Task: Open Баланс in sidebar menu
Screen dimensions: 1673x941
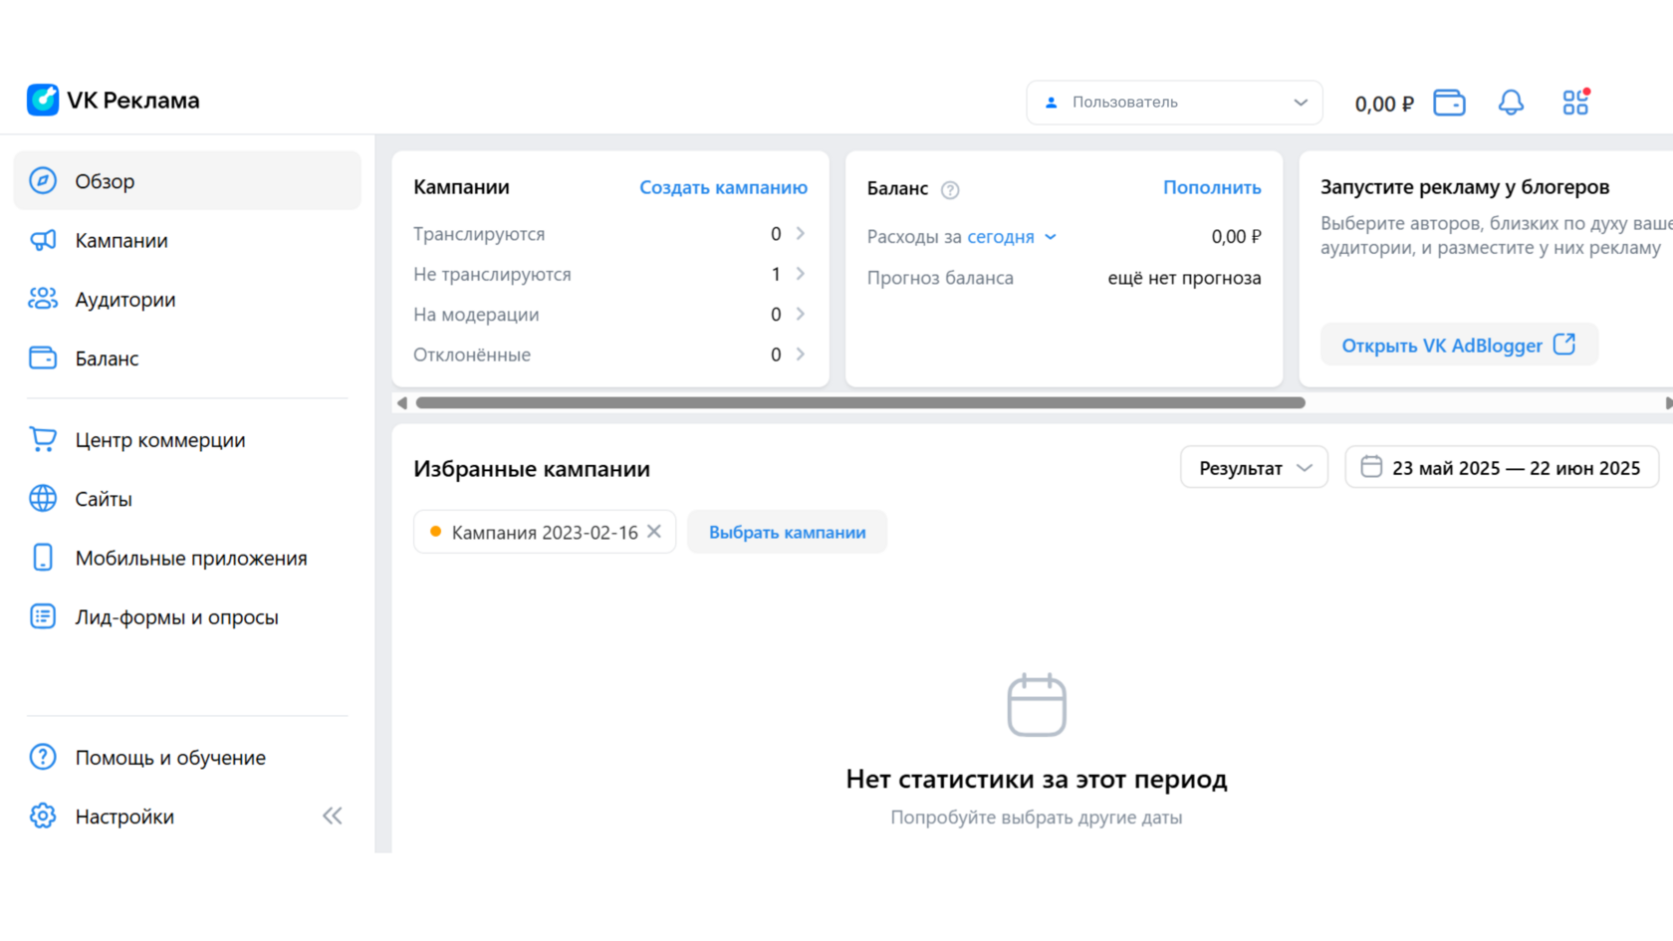Action: tap(187, 357)
